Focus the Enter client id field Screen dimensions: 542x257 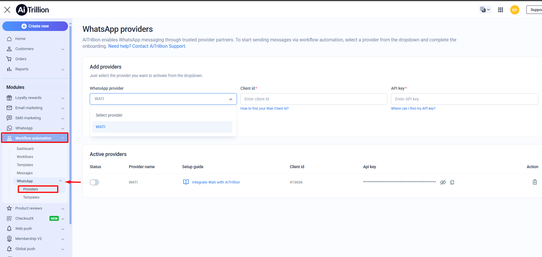point(314,99)
